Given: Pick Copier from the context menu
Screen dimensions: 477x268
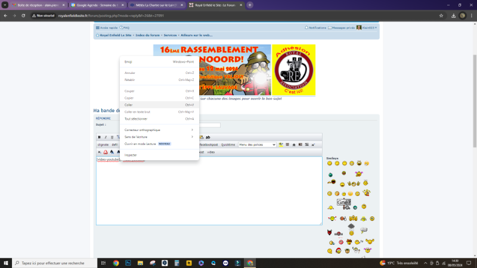Looking at the screenshot, I should pos(159,98).
